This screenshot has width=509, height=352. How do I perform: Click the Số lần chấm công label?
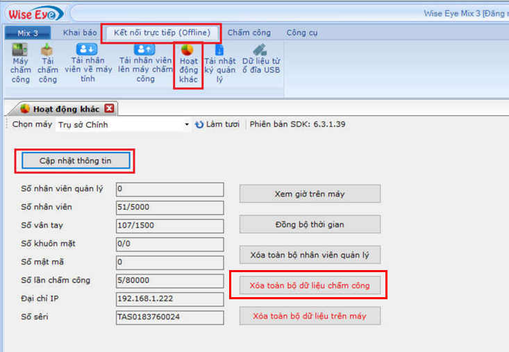(56, 280)
